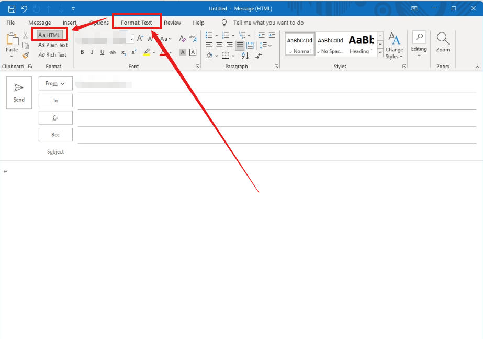Sort text with the A-Z sort icon
The width and height of the screenshot is (483, 339).
pos(245,56)
